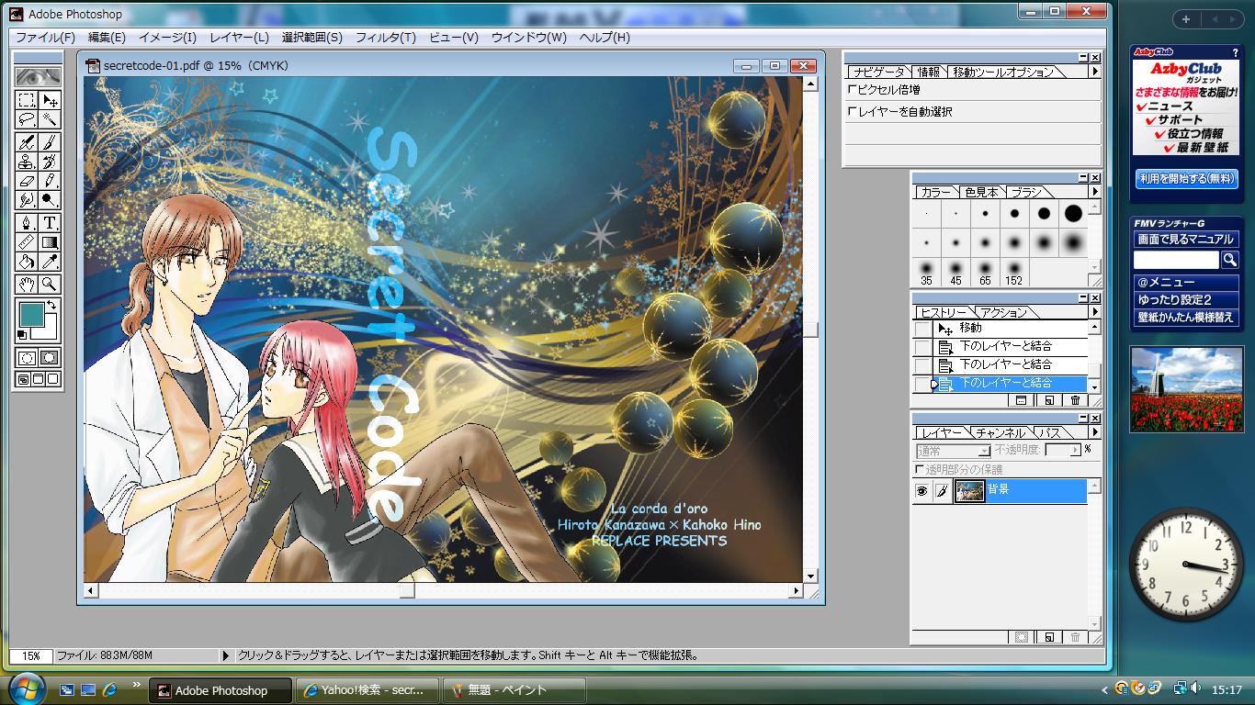Image resolution: width=1255 pixels, height=705 pixels.
Task: Select the Eraser tool
Action: tap(27, 182)
